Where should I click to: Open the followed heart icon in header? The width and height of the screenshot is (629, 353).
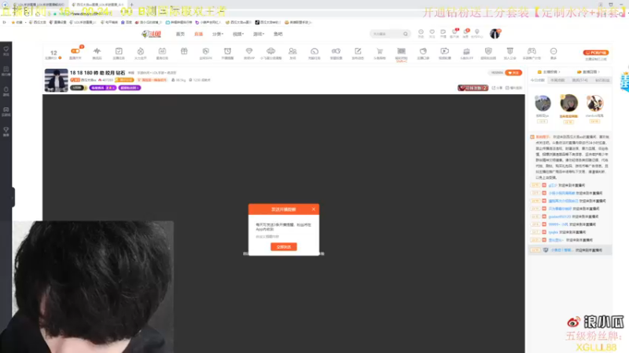tap(432, 32)
